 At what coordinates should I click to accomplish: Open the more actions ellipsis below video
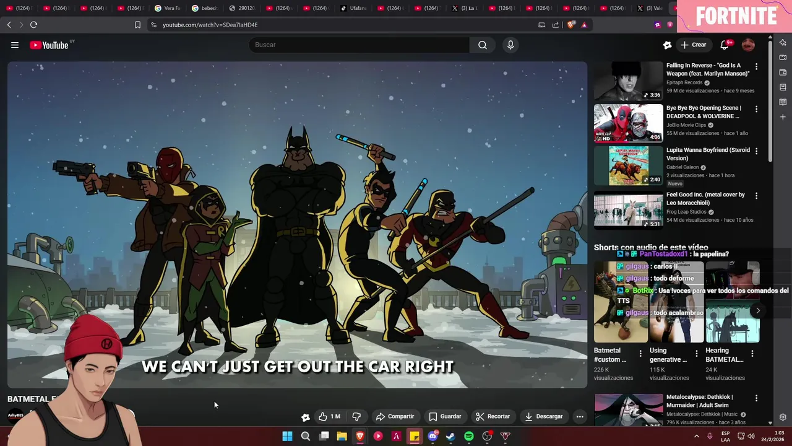click(x=580, y=416)
